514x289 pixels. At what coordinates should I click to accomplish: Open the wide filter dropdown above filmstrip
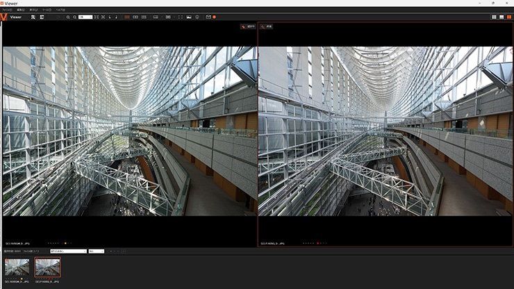click(x=69, y=251)
